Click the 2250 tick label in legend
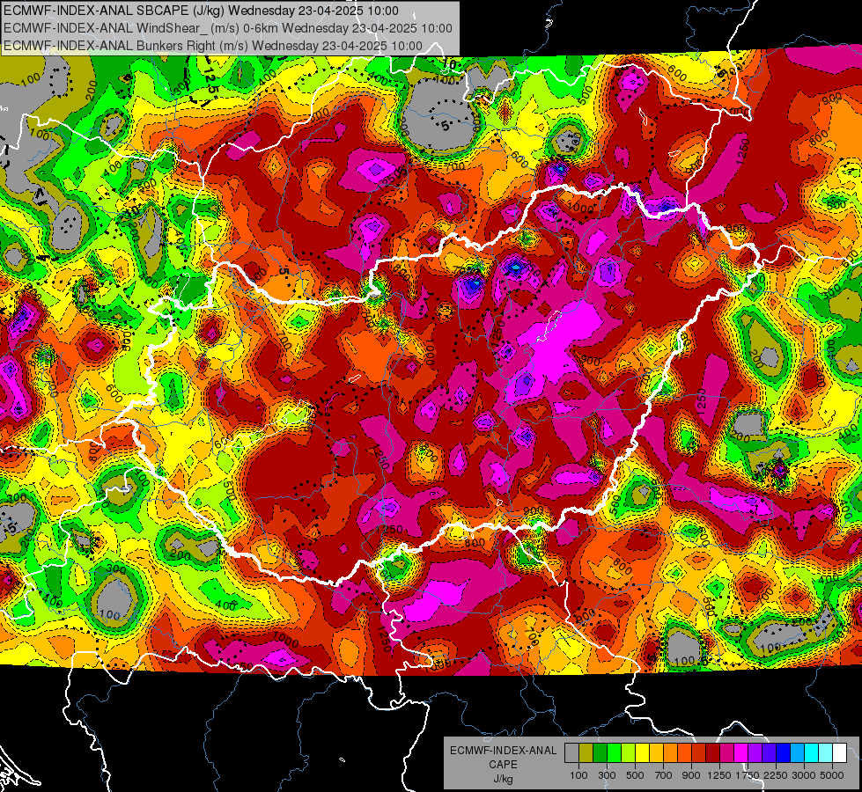This screenshot has height=792, width=862. (777, 775)
